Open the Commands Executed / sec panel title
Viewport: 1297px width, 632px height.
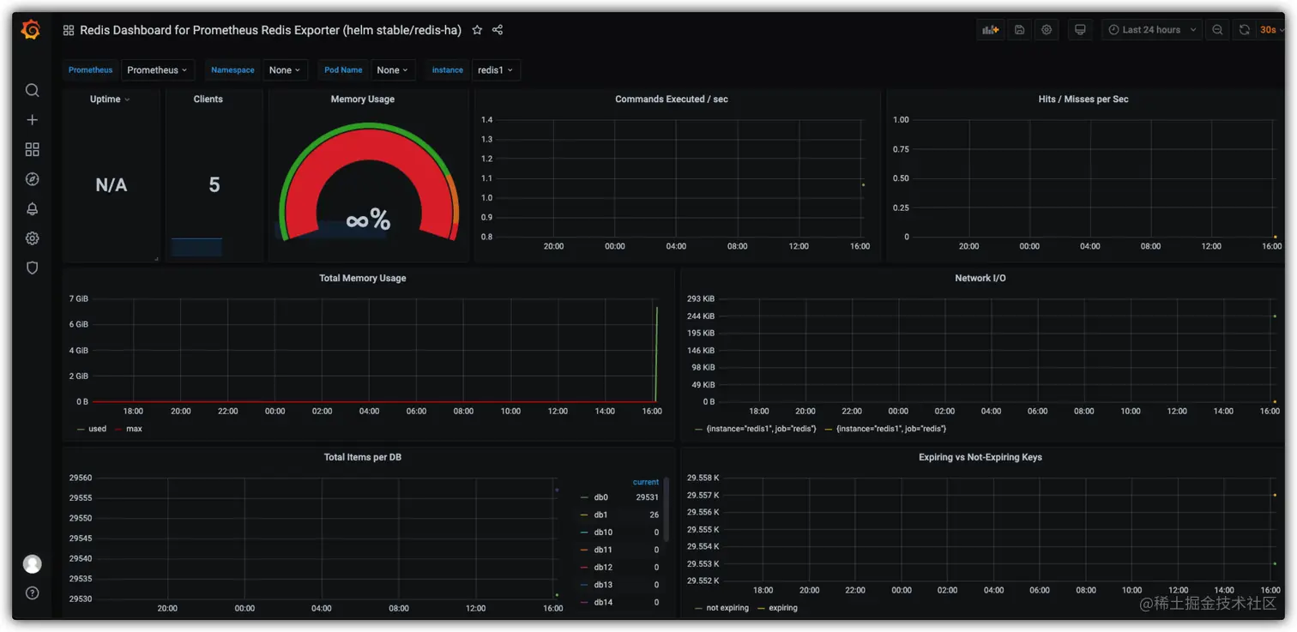click(672, 99)
